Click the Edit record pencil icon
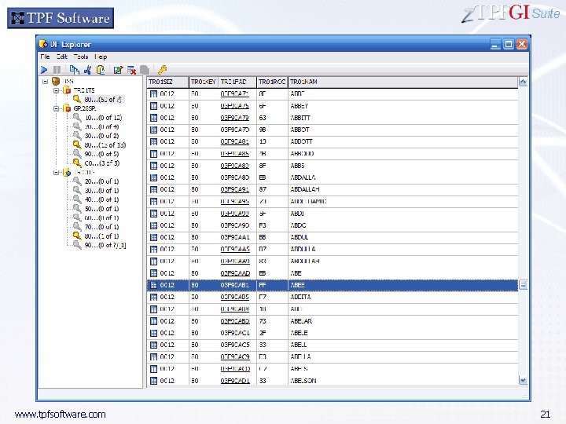 [118, 70]
